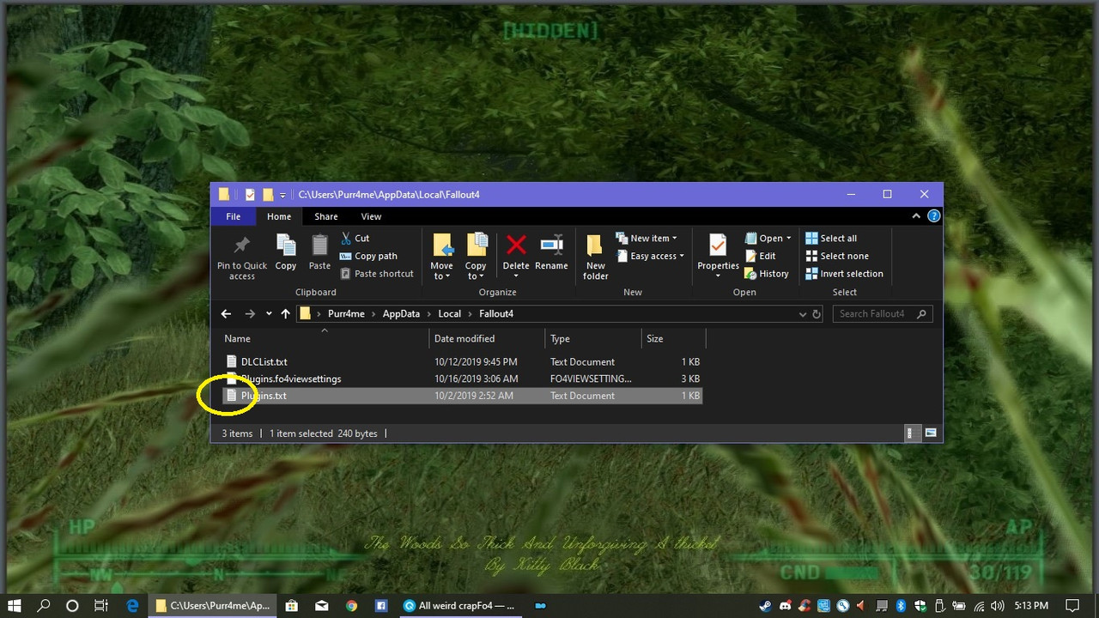This screenshot has width=1099, height=618.
Task: Switch to the Home ribbon tab
Action: [x=279, y=216]
